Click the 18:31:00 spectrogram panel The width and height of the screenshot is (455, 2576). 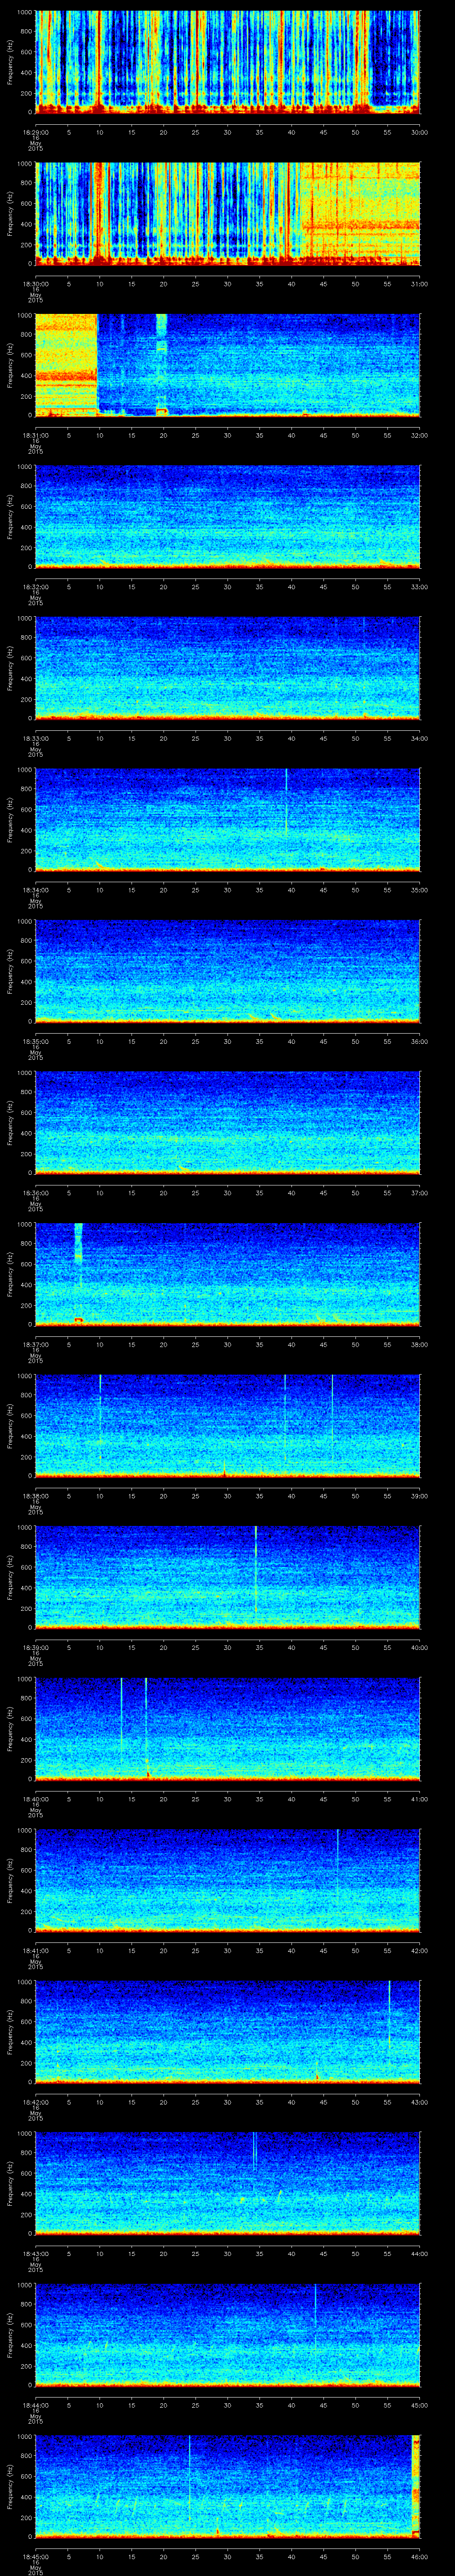(227, 365)
